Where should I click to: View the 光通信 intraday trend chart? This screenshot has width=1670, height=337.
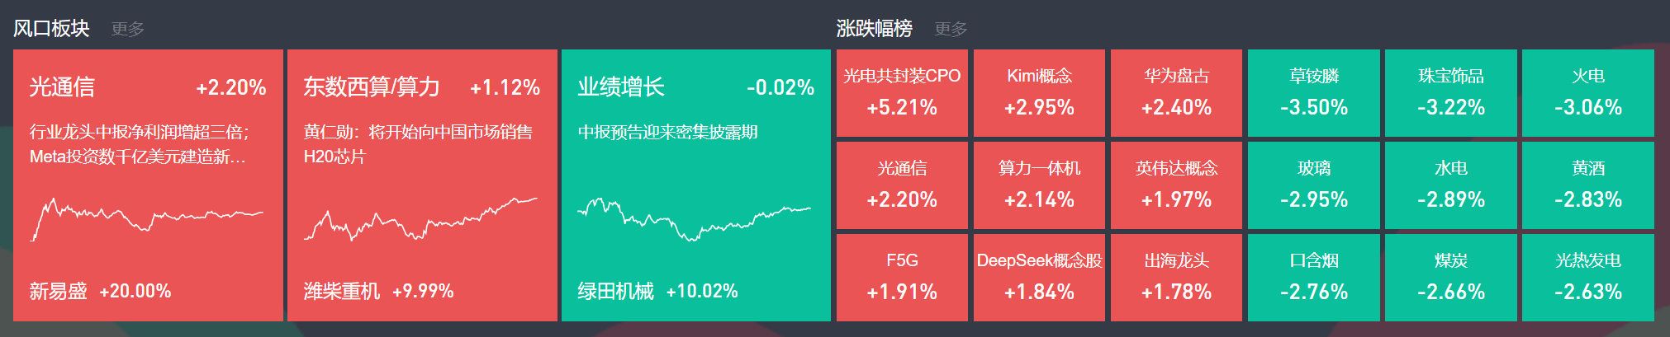[x=147, y=219]
